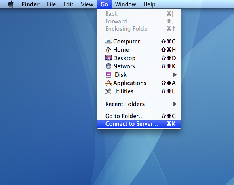The width and height of the screenshot is (234, 185).
Task: Click the Desktop icon in menu
Action: (x=108, y=58)
